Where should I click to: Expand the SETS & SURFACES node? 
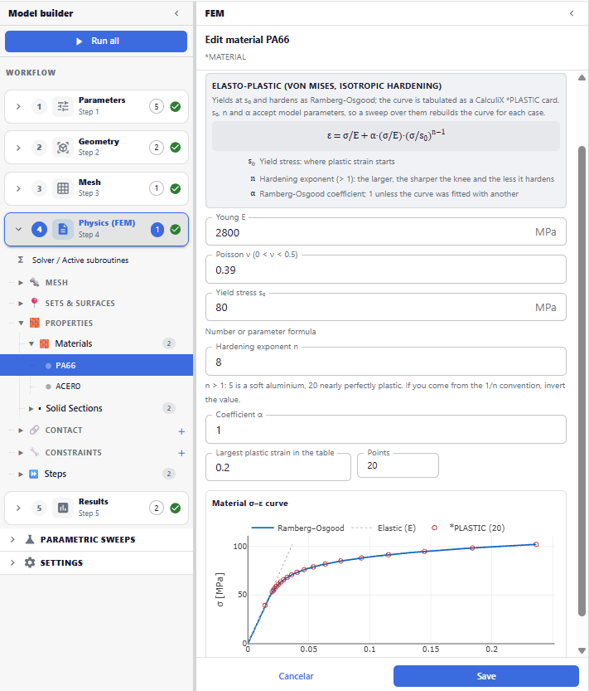click(x=21, y=304)
